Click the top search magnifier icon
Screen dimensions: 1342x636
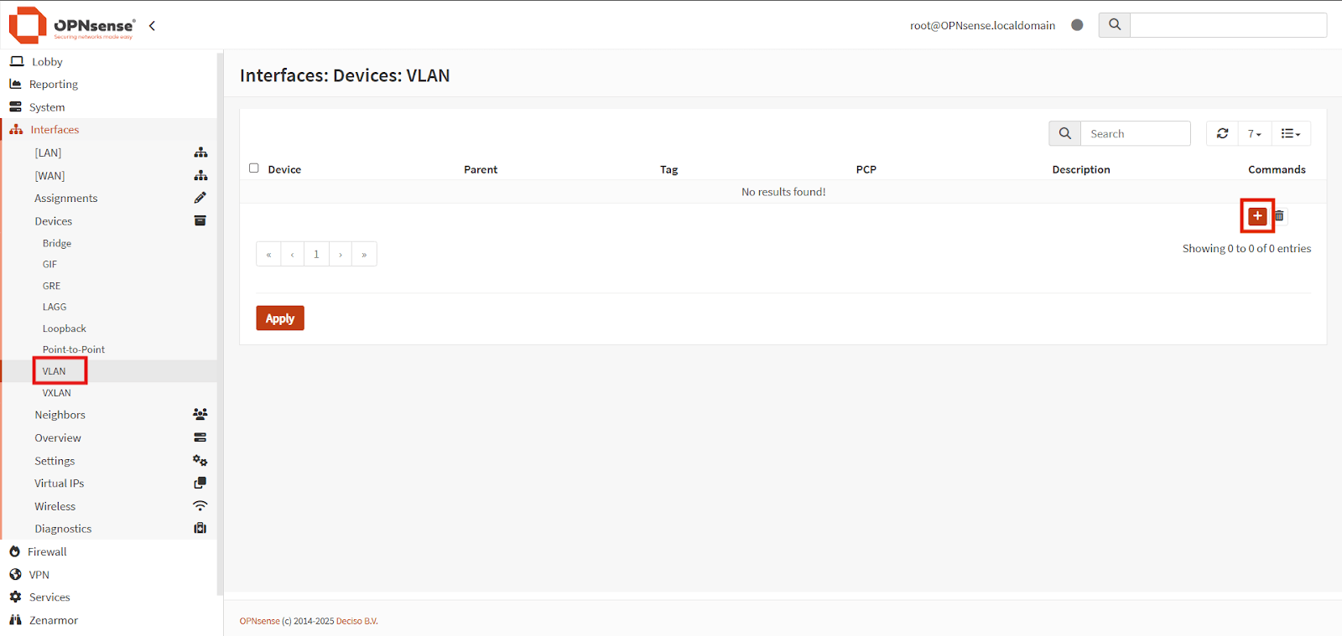coord(1115,25)
